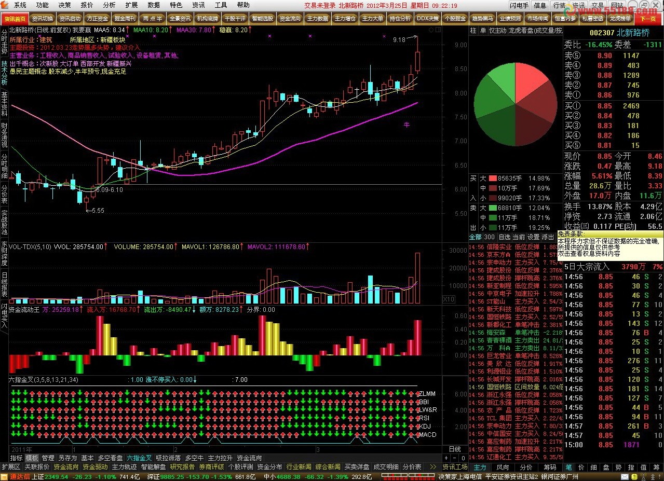
Task: Click the 日线 period label
Action: 454,449
